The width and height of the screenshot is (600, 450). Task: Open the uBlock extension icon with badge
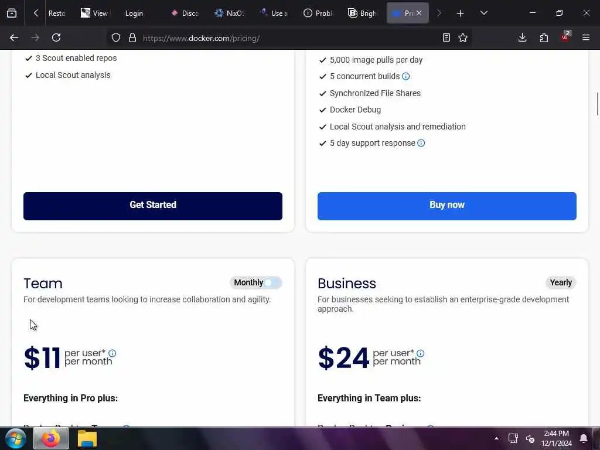pos(565,37)
